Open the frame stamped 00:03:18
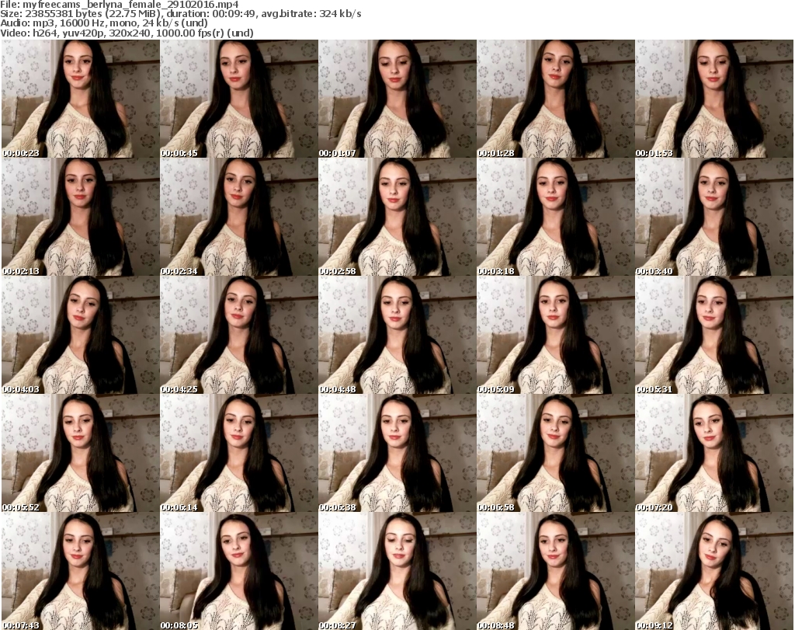Image resolution: width=795 pixels, height=630 pixels. click(x=555, y=217)
